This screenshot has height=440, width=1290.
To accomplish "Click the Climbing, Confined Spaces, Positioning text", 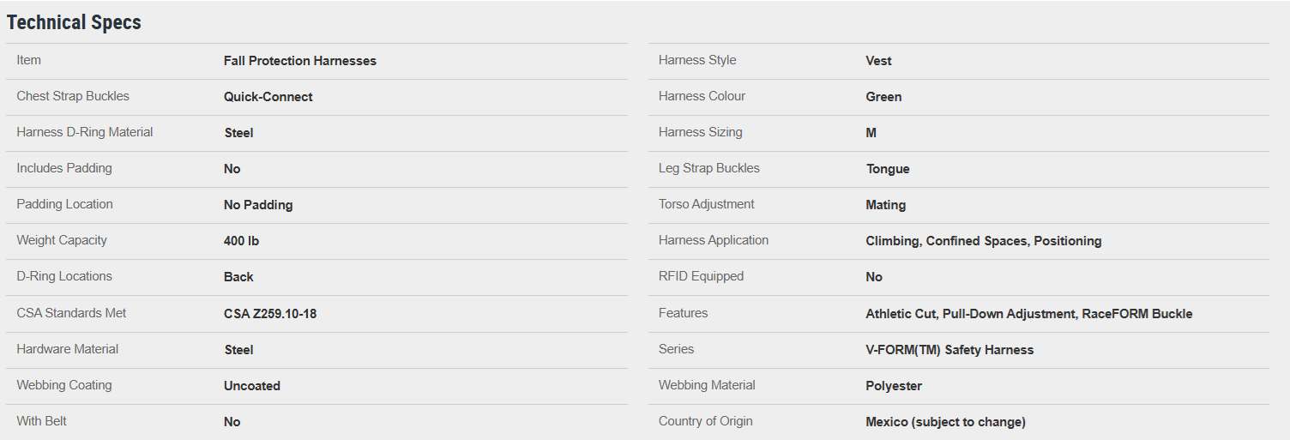I will click(x=983, y=241).
